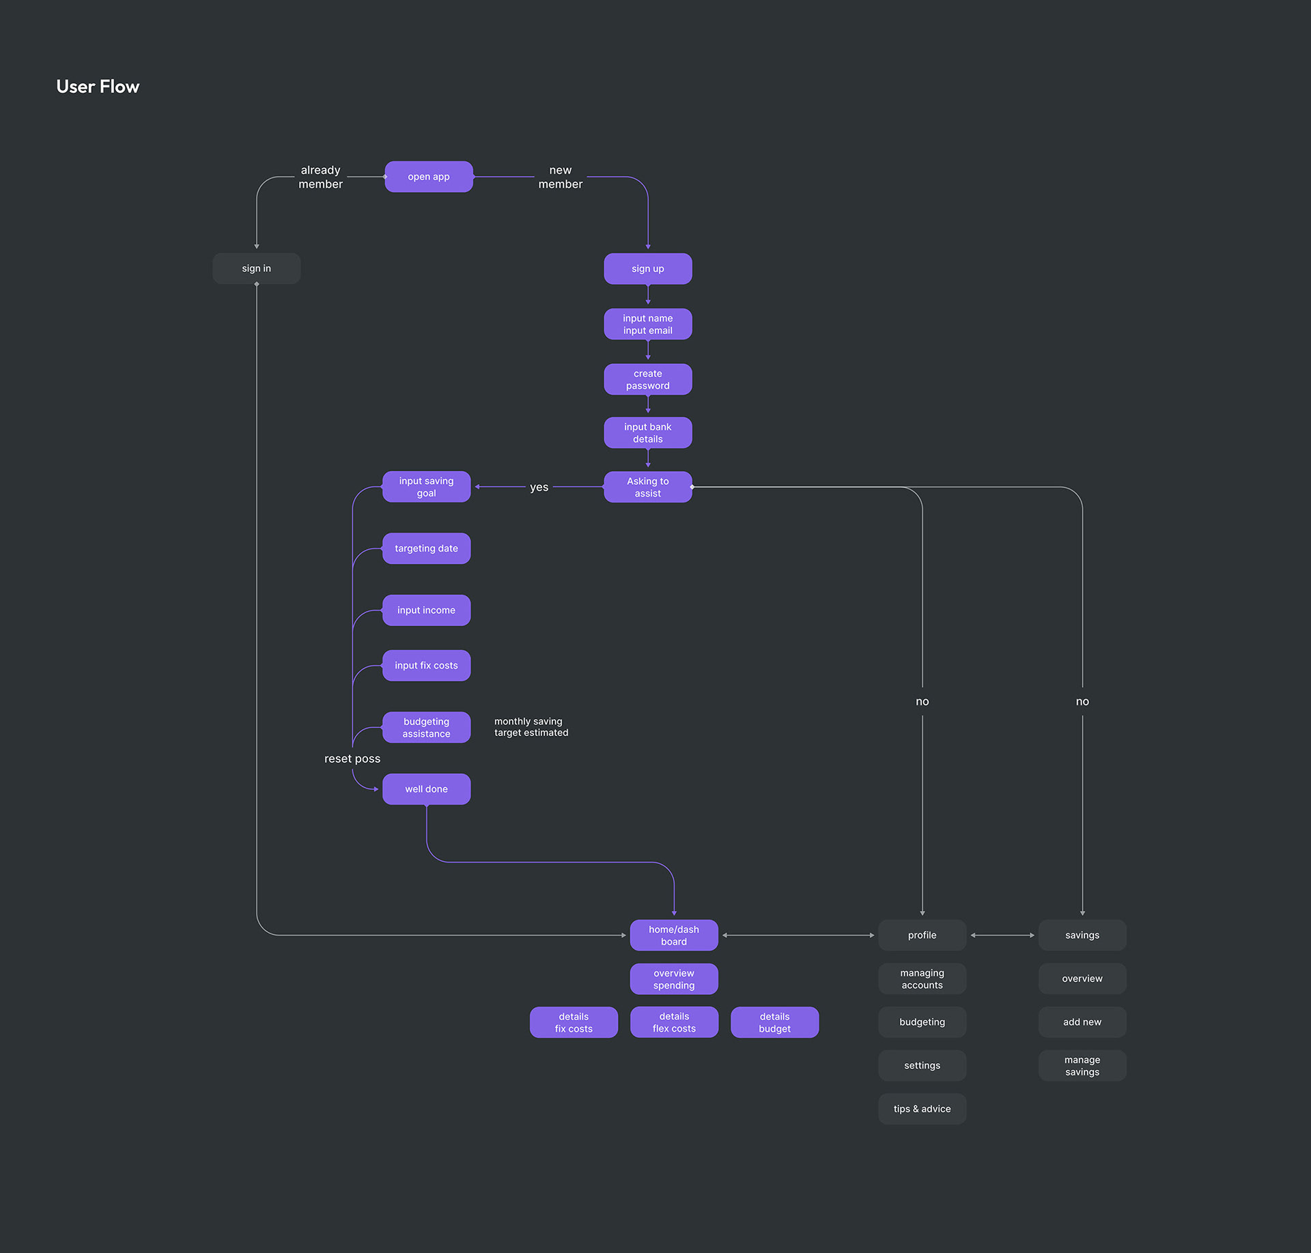1311x1253 pixels.
Task: Select the 'input saving goal' node
Action: coord(426,487)
